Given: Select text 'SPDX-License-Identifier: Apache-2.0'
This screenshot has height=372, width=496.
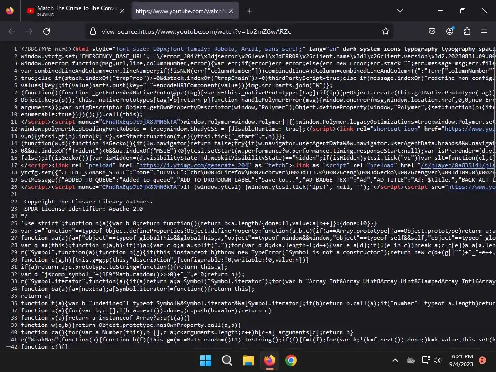Looking at the screenshot, I should pos(83,209).
